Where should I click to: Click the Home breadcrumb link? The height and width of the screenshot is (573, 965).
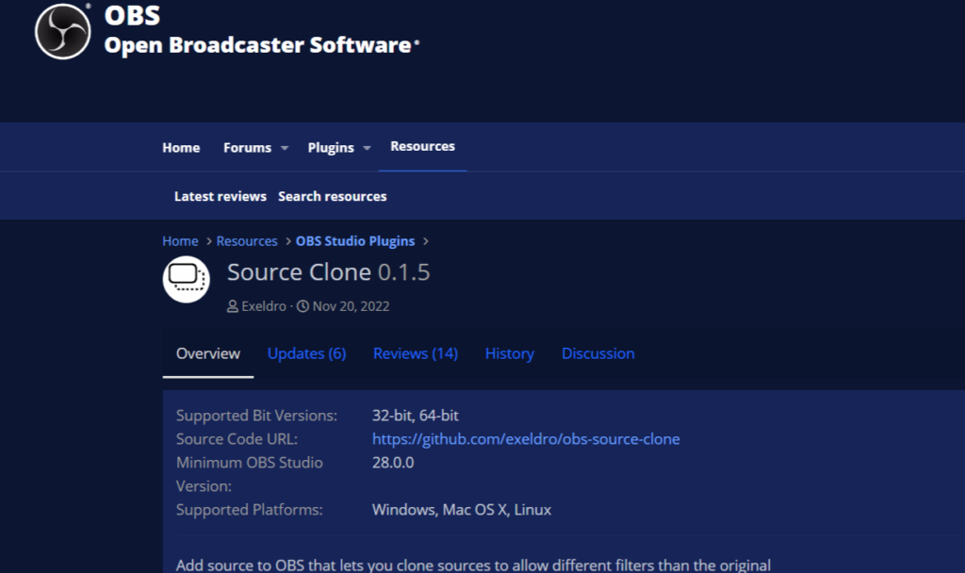point(180,241)
